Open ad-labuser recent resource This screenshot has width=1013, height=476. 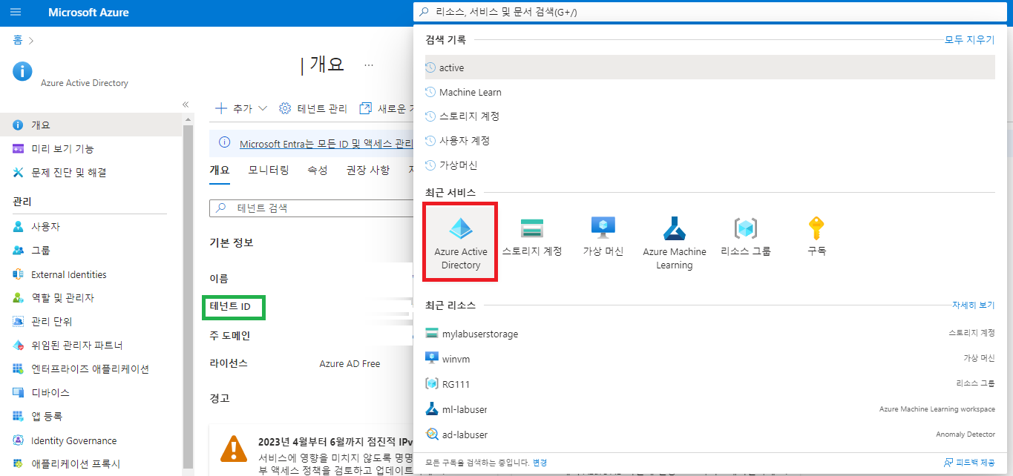pos(709,434)
